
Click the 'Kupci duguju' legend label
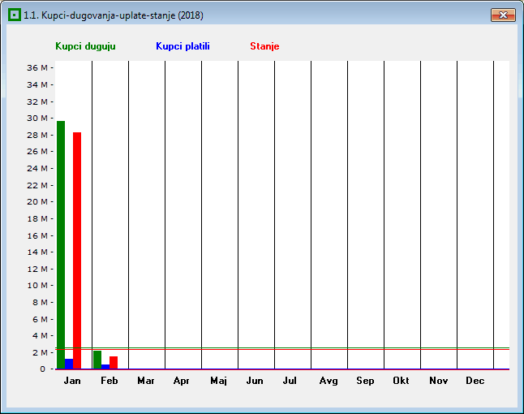(x=85, y=46)
